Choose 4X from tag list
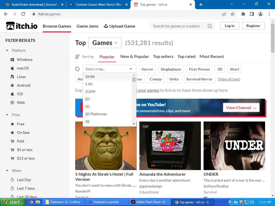The height and width of the screenshot is (206, 275). click(107, 122)
